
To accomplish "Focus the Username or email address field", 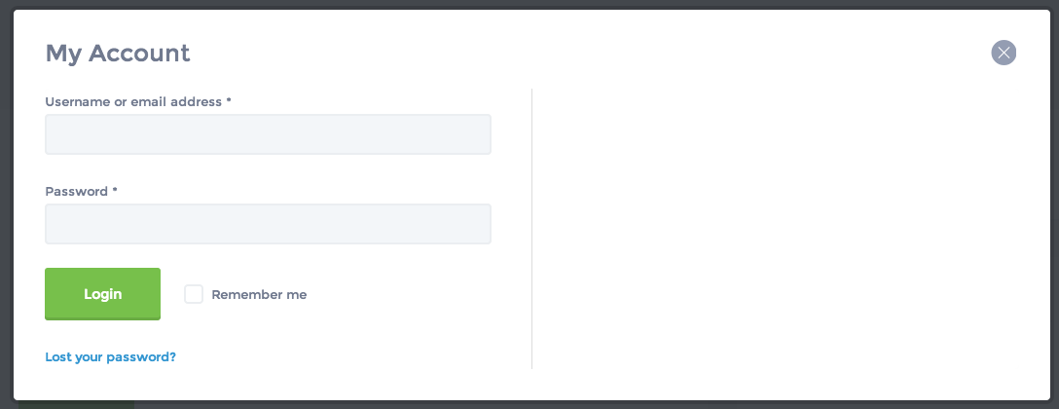I will pyautogui.click(x=268, y=134).
